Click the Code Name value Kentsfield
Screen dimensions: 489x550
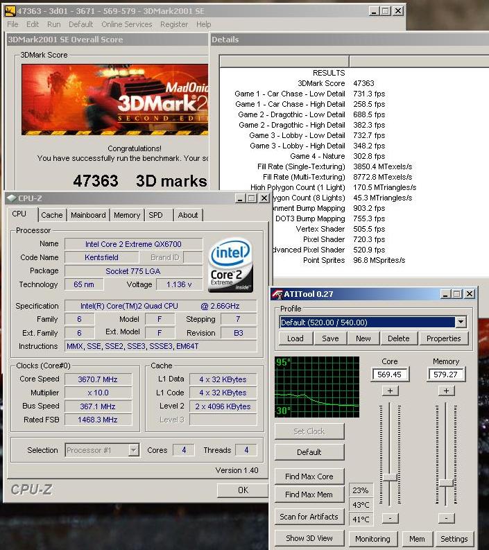pyautogui.click(x=101, y=257)
